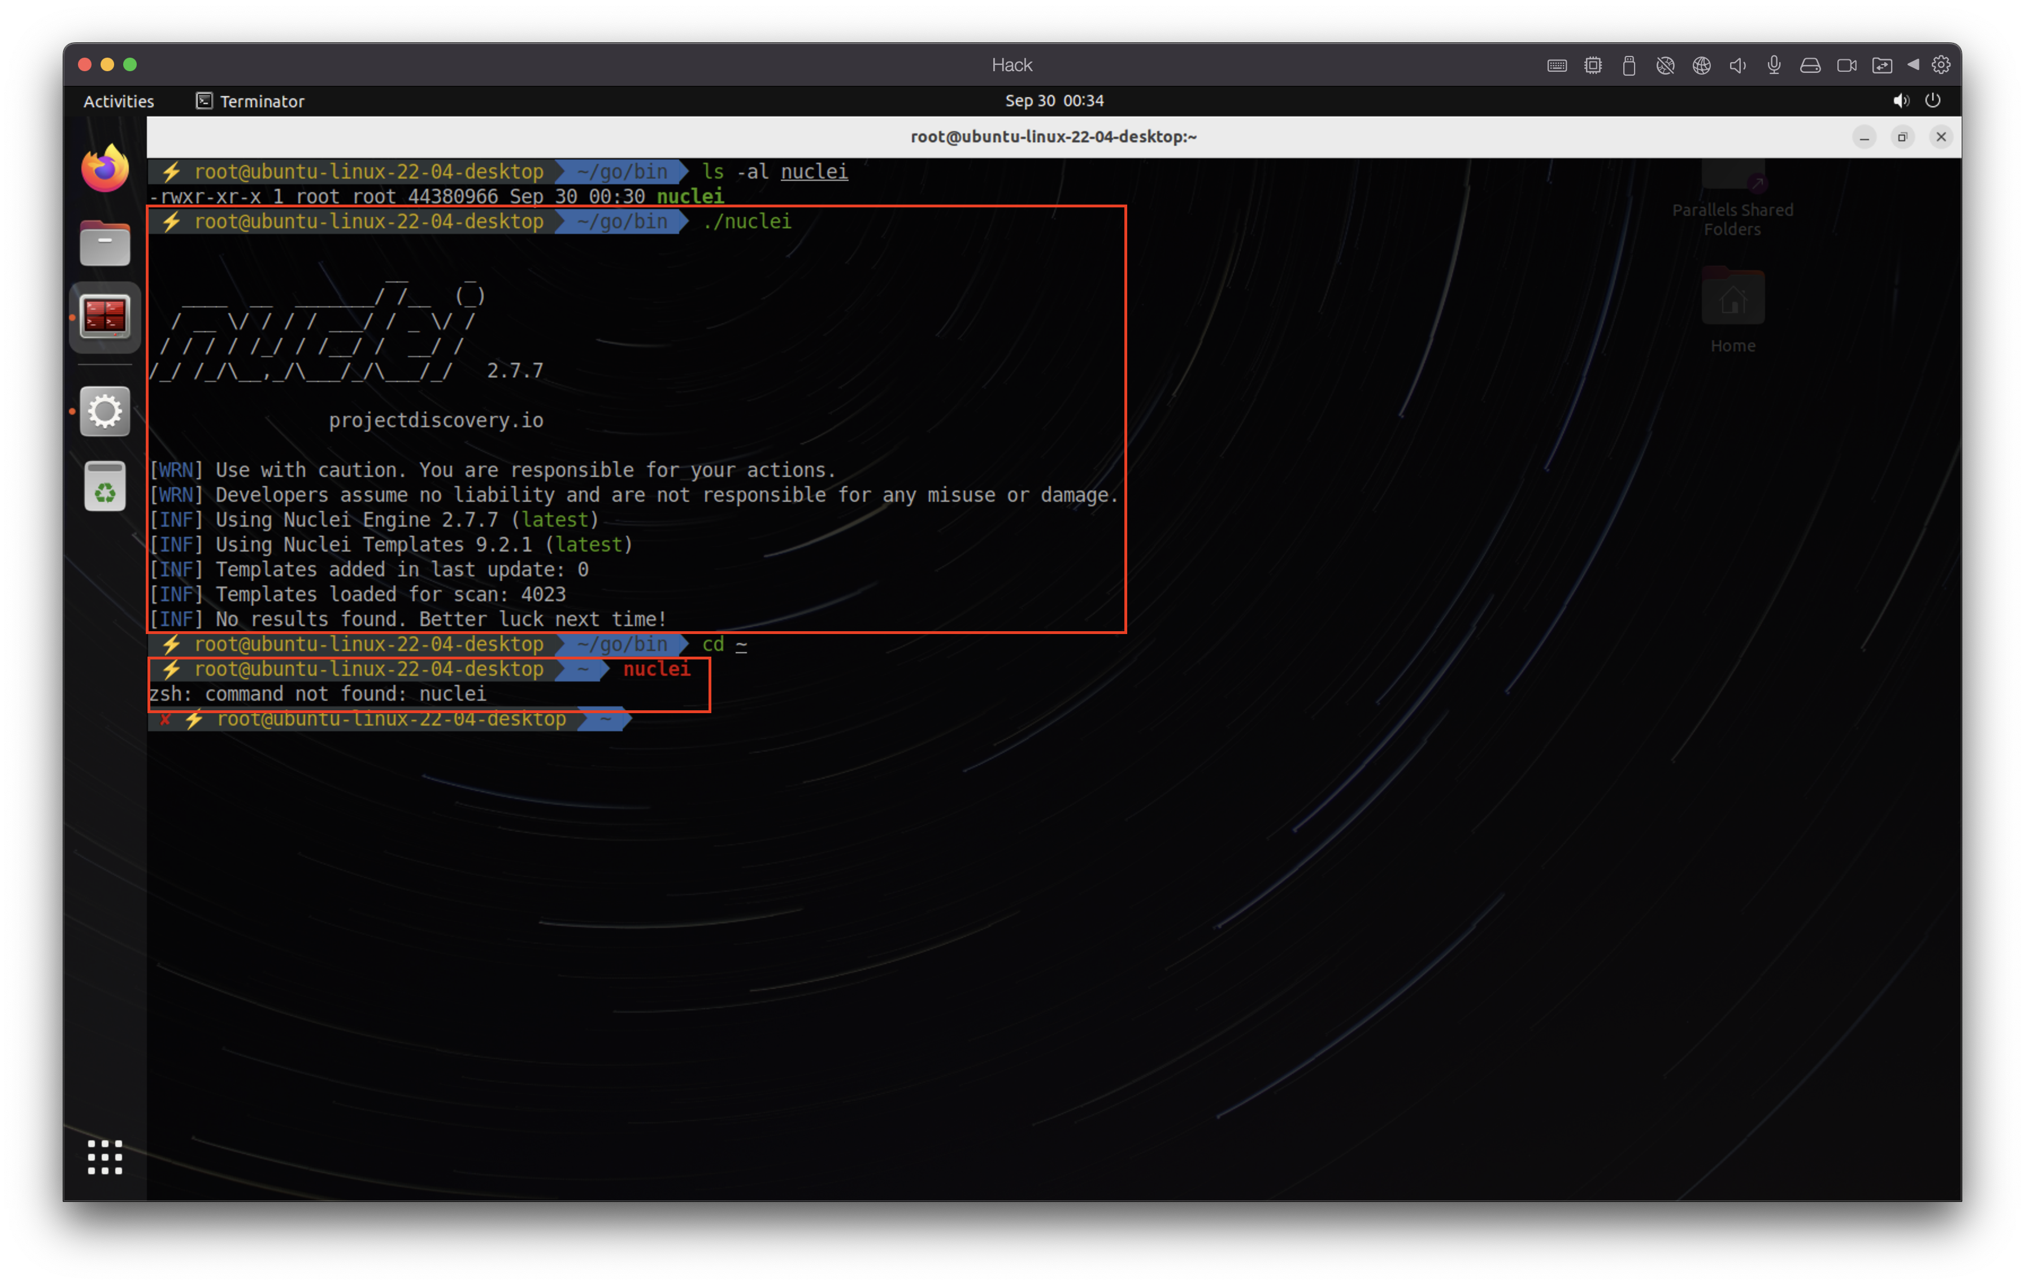
Task: Click 'Use with caution' warning line
Action: [493, 470]
